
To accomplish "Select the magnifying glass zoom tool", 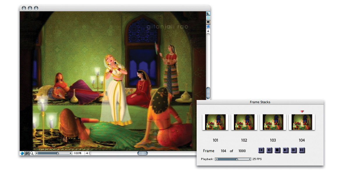I will tap(31, 153).
